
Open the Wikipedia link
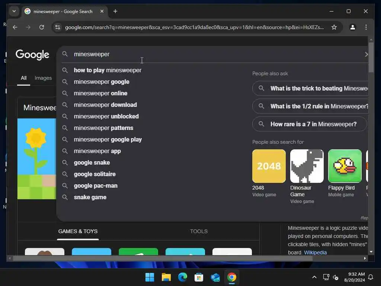tap(315, 252)
